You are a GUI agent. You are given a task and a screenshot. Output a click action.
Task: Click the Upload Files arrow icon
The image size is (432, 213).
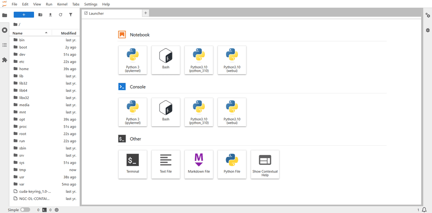[x=50, y=15]
